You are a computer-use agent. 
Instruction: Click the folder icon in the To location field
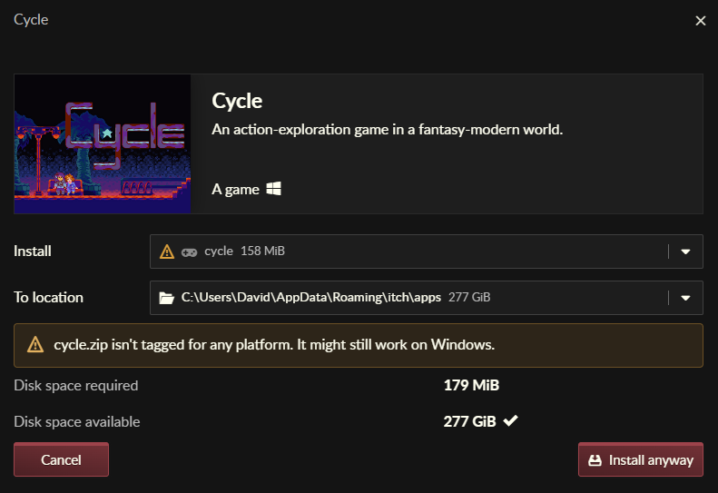tap(167, 298)
